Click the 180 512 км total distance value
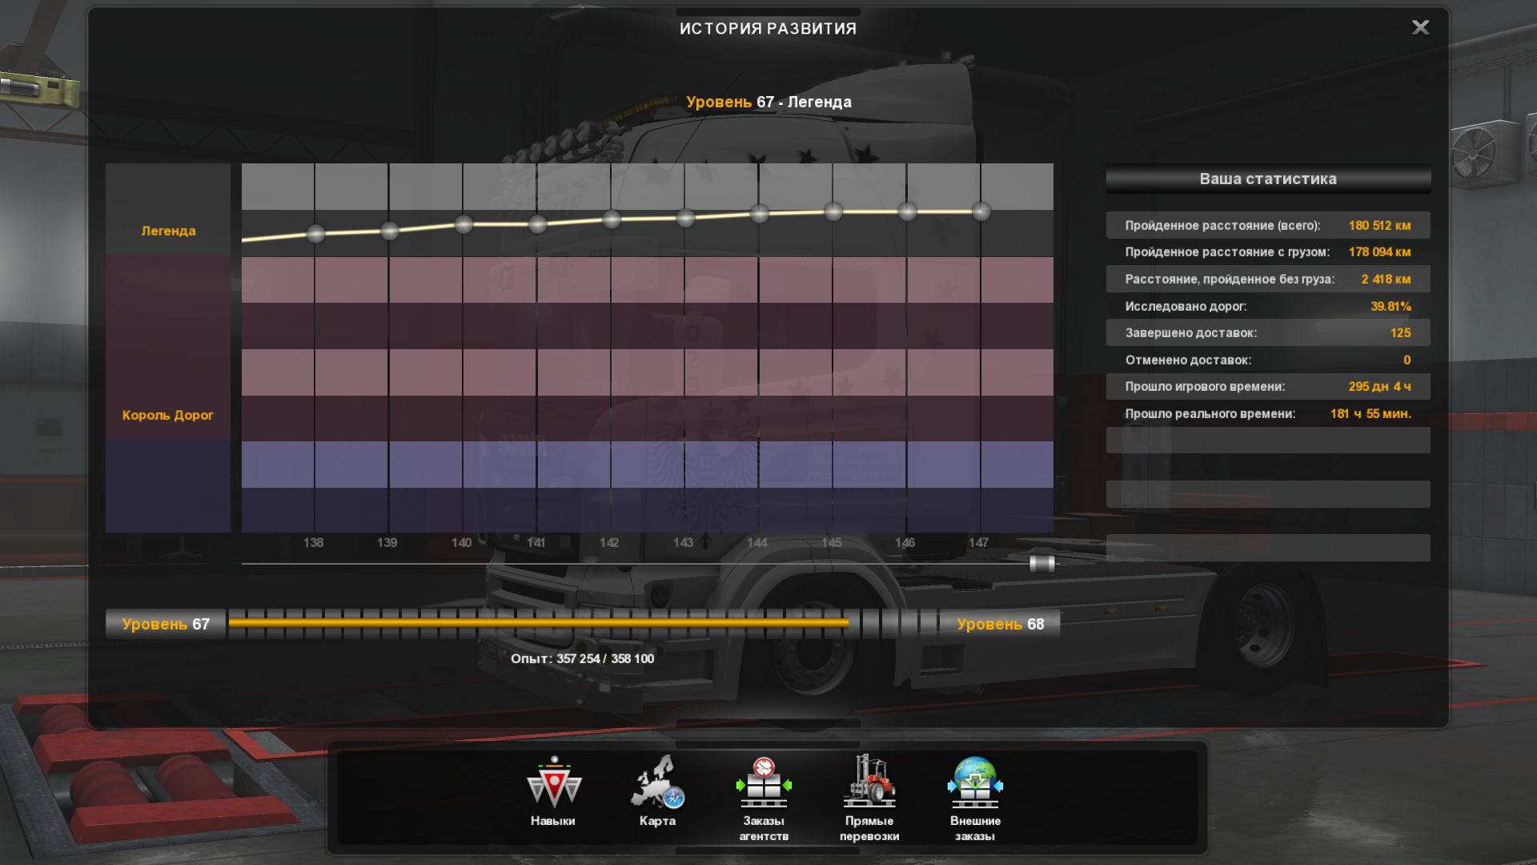1537x865 pixels. (1379, 225)
